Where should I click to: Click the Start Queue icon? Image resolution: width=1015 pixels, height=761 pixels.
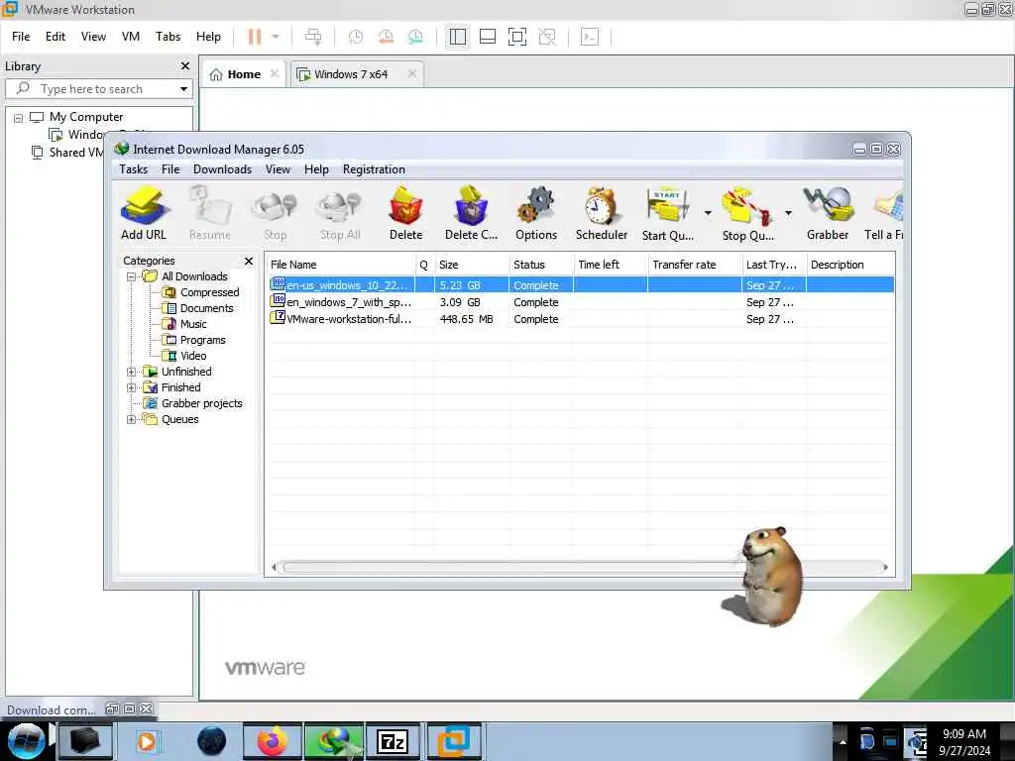[667, 214]
